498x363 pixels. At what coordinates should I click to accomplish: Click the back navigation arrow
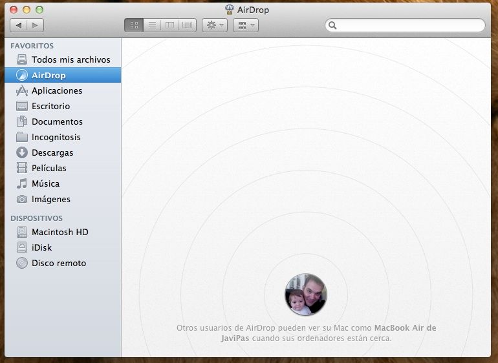point(19,25)
